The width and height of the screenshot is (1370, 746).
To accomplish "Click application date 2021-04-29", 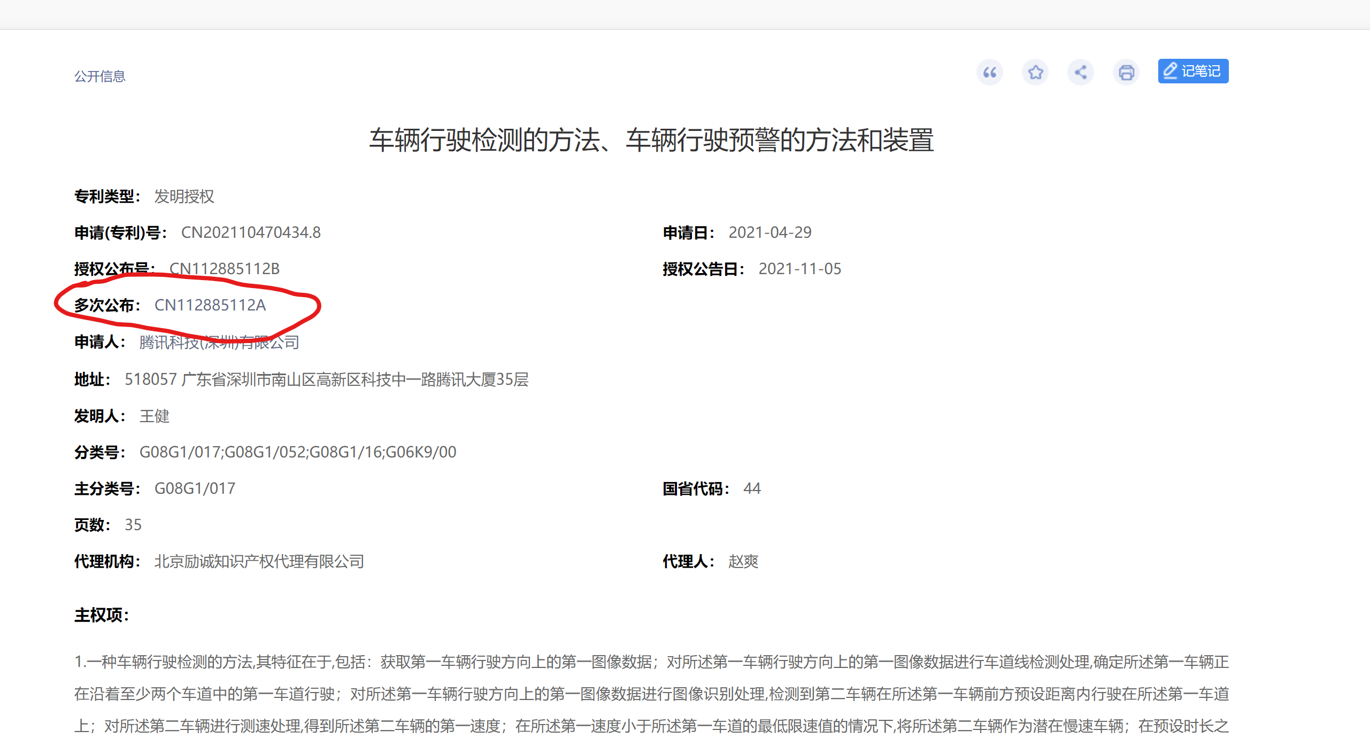I will tap(769, 232).
